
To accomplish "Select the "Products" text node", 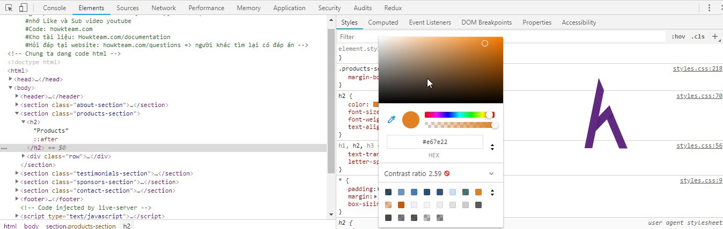I will [51, 131].
